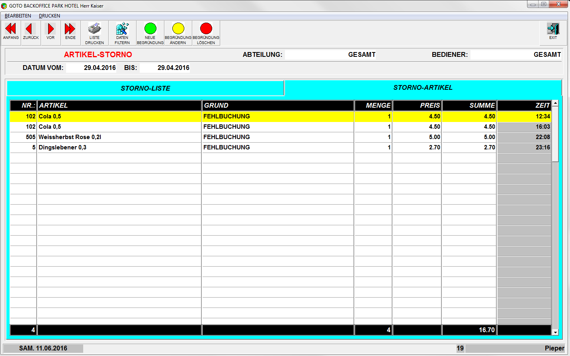Open the BEARBEITEN menu
570x356 pixels.
pos(18,16)
